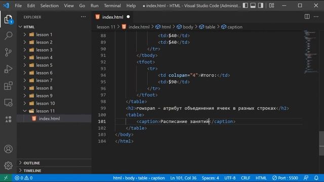
Task: Click caption breadcrumb segment
Action: 232,27
